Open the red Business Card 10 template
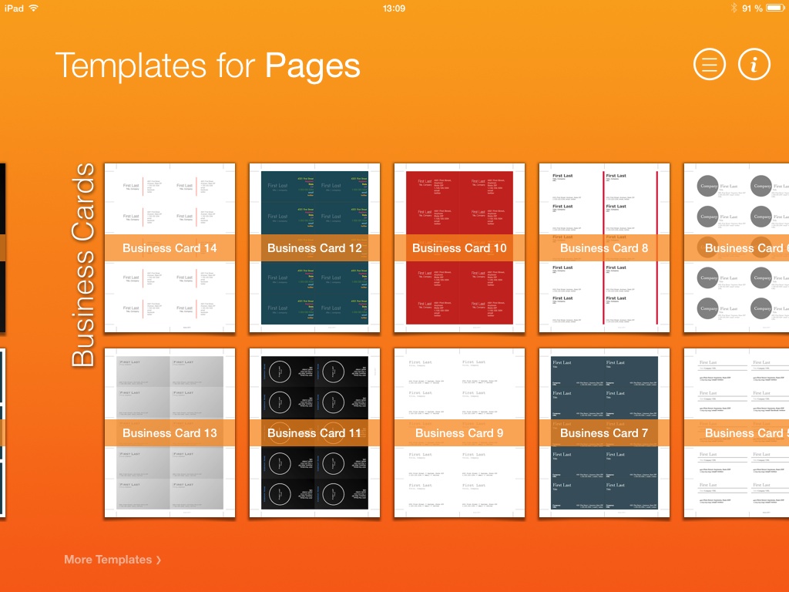Viewport: 789px width, 592px height. pyautogui.click(x=459, y=248)
